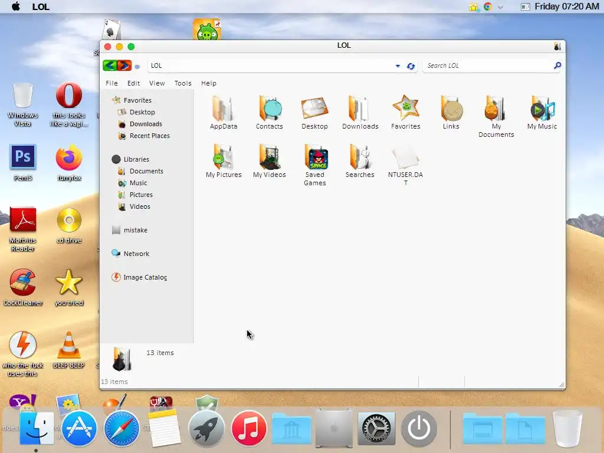Open the View menu
The height and width of the screenshot is (453, 604).
157,83
